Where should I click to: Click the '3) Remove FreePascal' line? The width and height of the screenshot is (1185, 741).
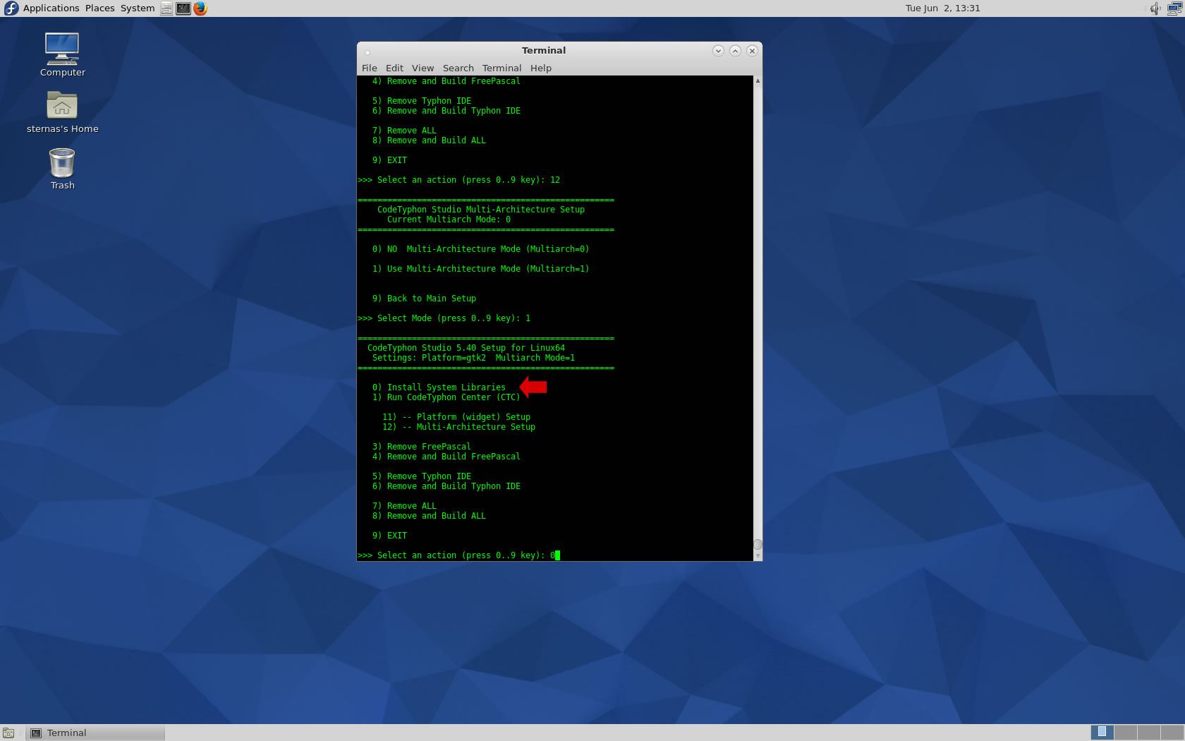click(x=421, y=447)
